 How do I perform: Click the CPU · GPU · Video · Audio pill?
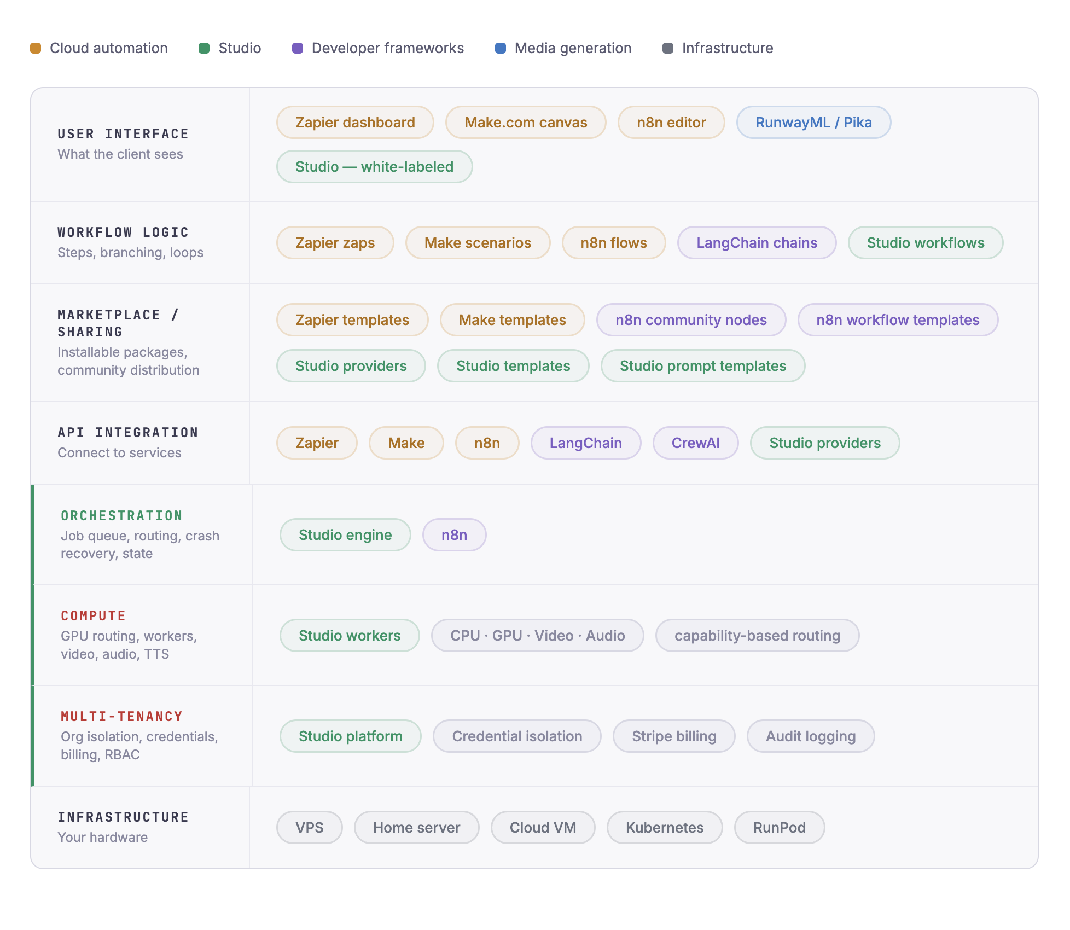(x=537, y=636)
